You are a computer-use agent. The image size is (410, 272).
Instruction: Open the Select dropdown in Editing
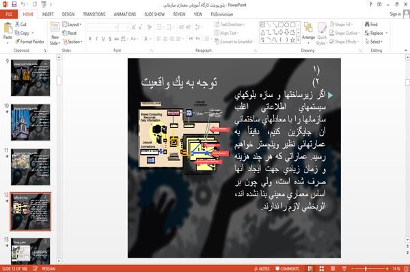(374, 42)
